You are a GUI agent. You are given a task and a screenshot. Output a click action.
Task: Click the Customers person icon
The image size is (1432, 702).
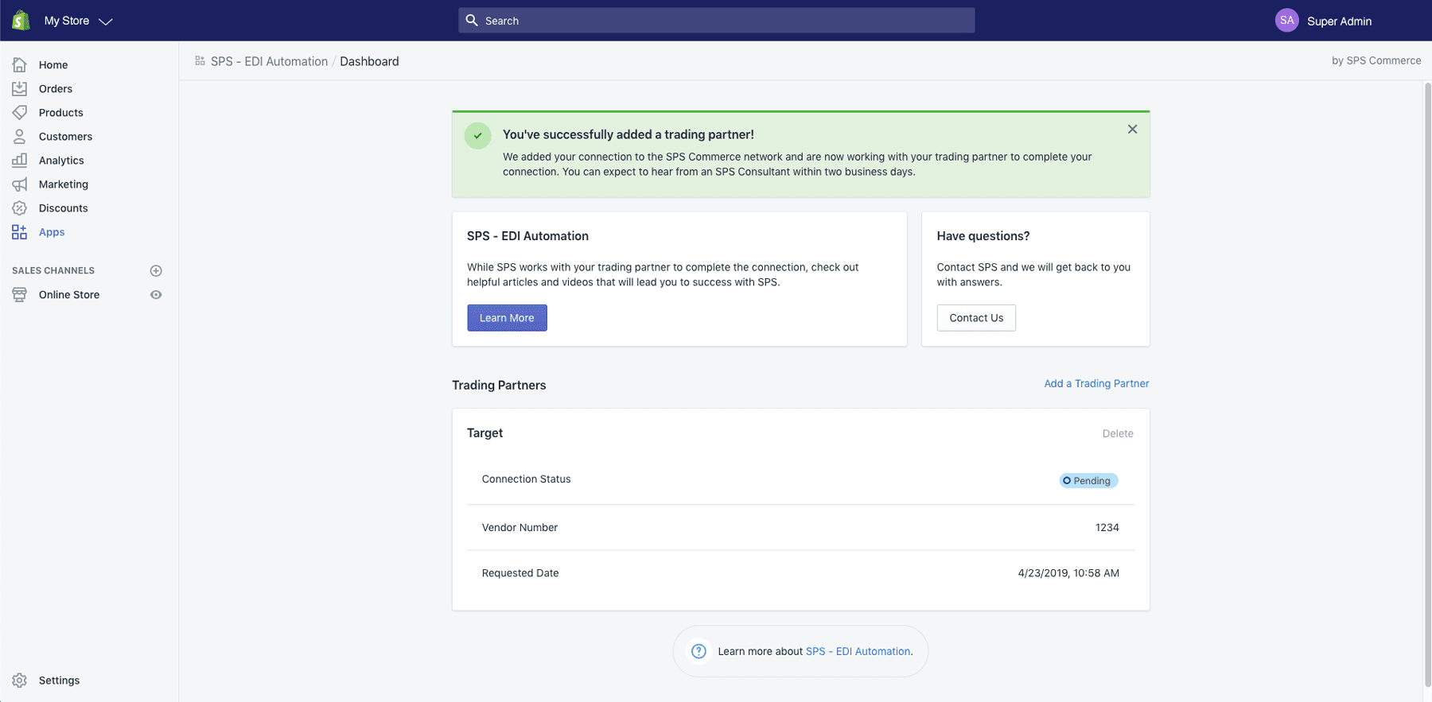point(20,136)
